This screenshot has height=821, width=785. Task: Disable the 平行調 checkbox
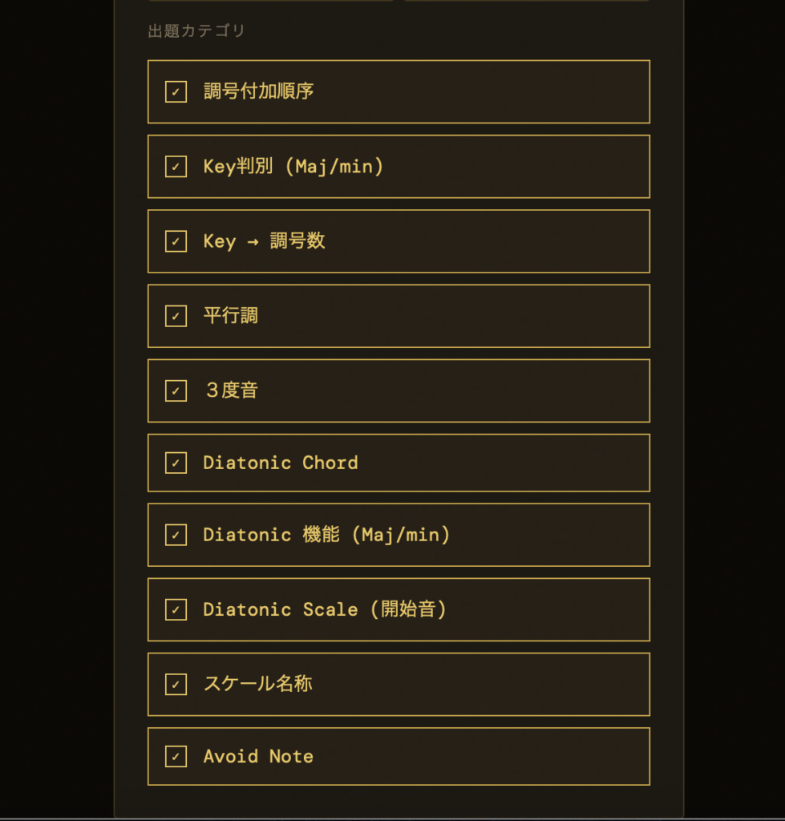[176, 316]
